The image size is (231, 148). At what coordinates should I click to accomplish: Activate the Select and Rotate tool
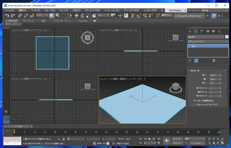(82, 16)
